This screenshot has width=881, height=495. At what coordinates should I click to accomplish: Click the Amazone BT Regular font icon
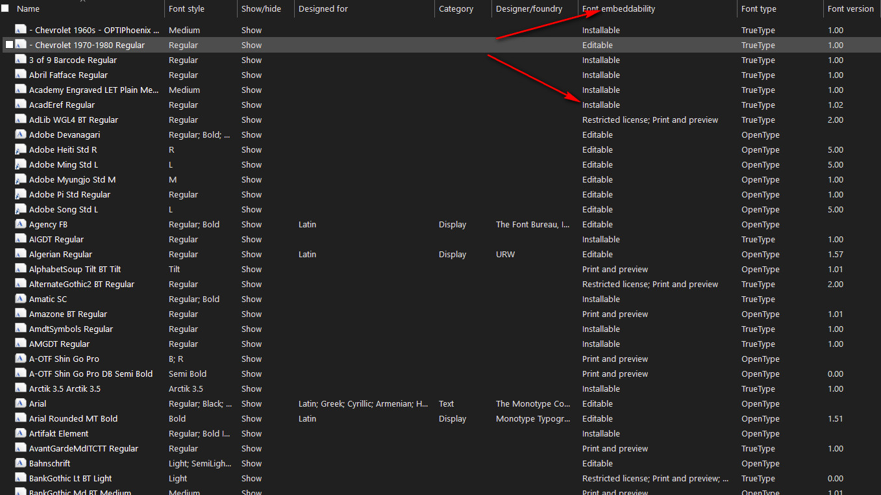click(21, 314)
